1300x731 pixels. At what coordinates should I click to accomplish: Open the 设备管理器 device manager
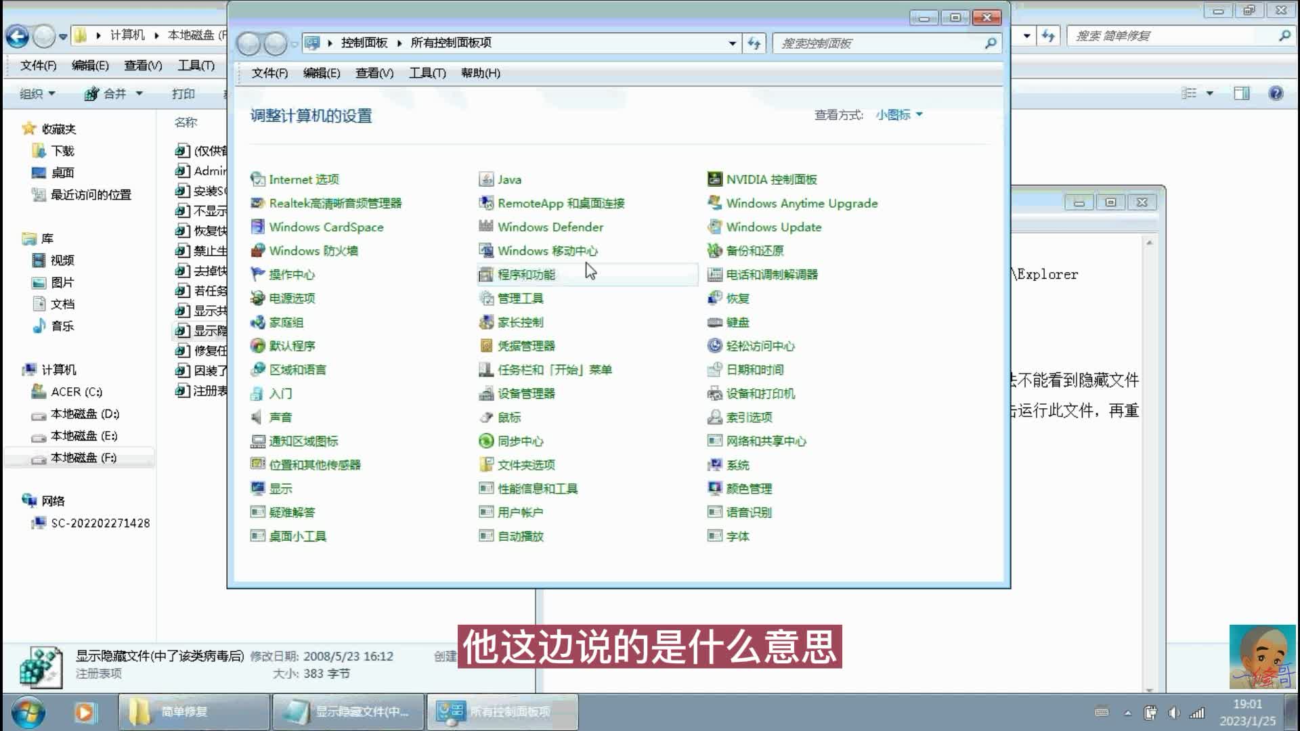525,394
